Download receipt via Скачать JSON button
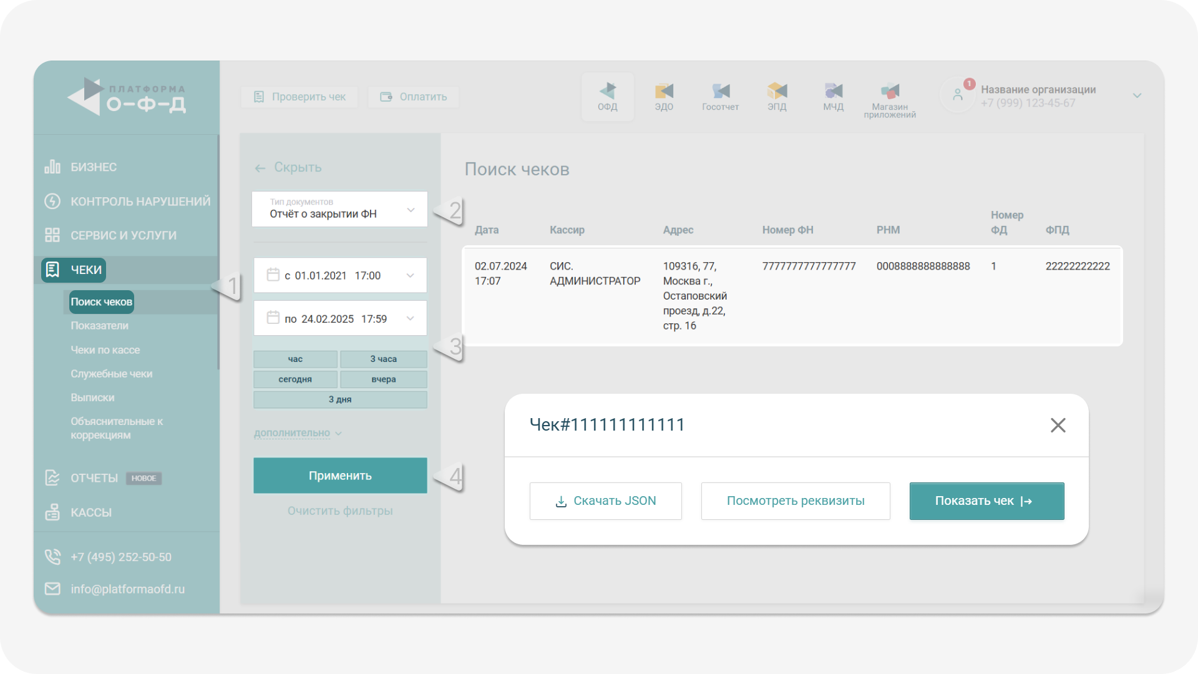This screenshot has height=674, width=1198. pos(605,501)
